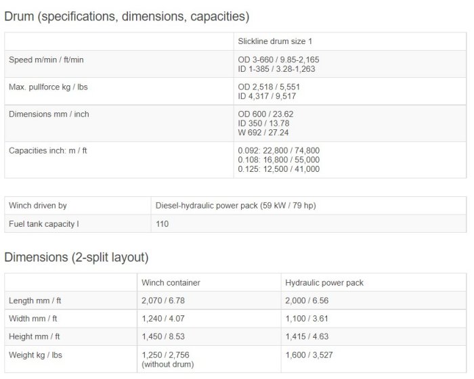Click the Capacities inch: m / ft label

pyautogui.click(x=47, y=150)
